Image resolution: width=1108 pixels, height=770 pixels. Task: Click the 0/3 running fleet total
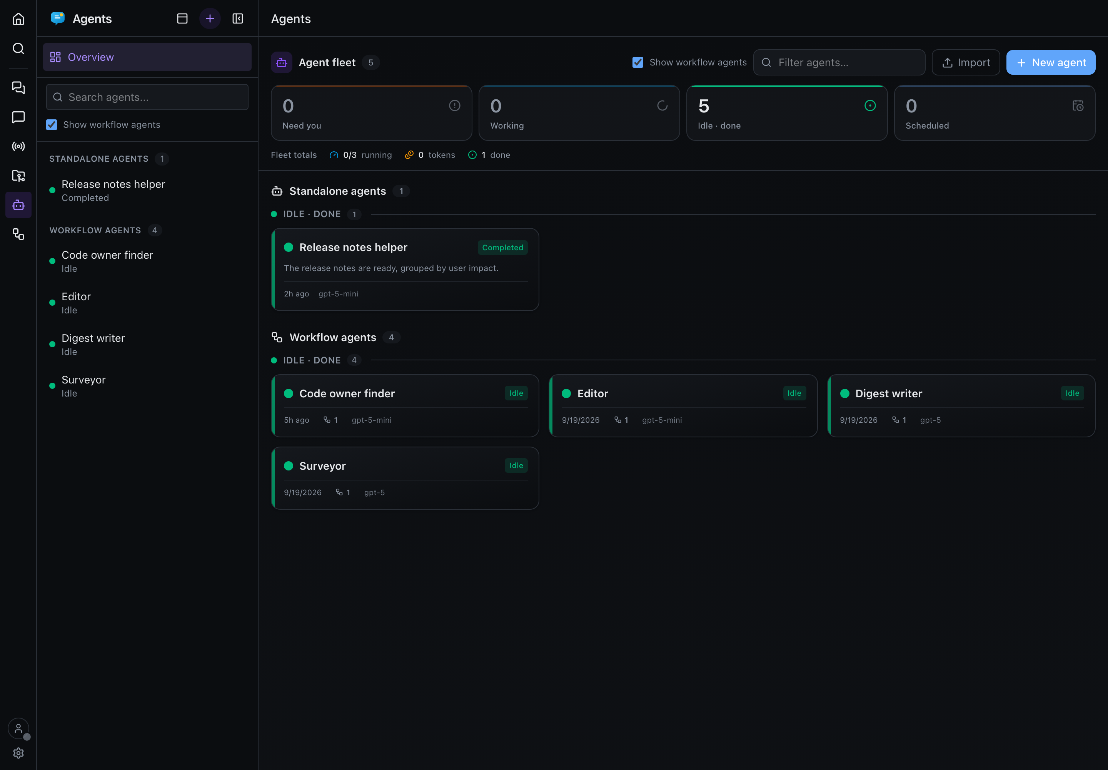click(360, 155)
